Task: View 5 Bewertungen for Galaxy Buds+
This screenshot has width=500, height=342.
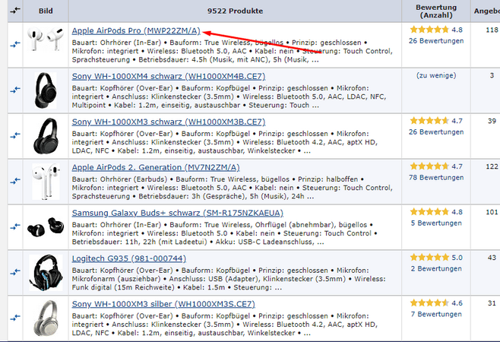Action: (x=436, y=223)
